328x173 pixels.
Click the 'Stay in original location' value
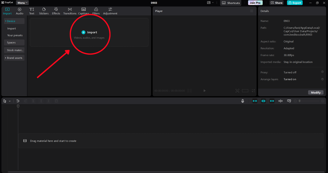[298, 62]
